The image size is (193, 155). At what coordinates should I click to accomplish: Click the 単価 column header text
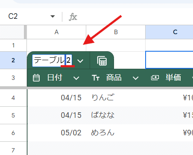pyautogui.click(x=173, y=78)
